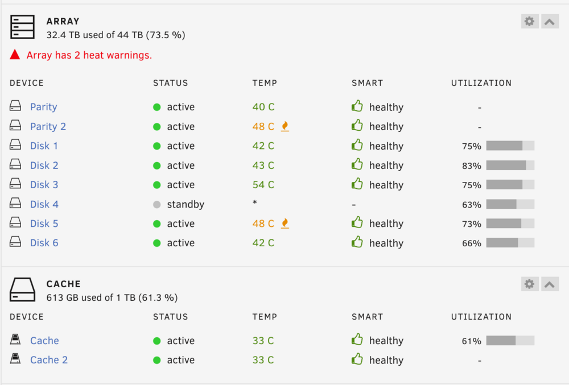Click the green status dot for Disk 3
The height and width of the screenshot is (385, 569).
click(x=157, y=185)
